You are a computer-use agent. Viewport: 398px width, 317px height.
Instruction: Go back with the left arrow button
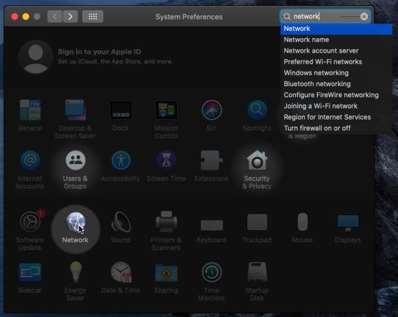[55, 16]
